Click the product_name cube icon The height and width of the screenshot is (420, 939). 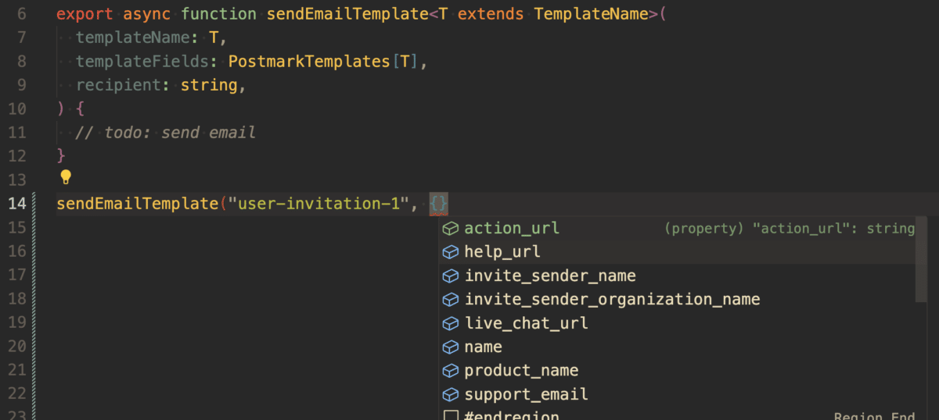point(450,371)
